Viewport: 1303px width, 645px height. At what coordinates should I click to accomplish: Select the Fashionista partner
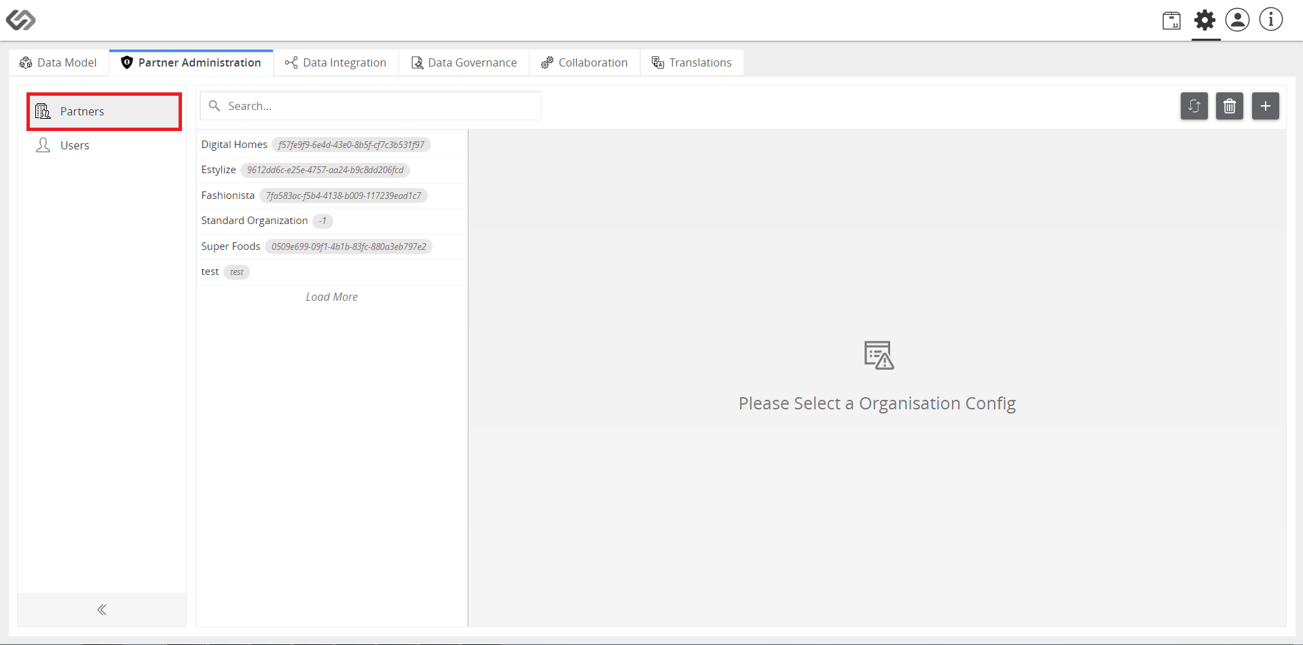point(332,196)
